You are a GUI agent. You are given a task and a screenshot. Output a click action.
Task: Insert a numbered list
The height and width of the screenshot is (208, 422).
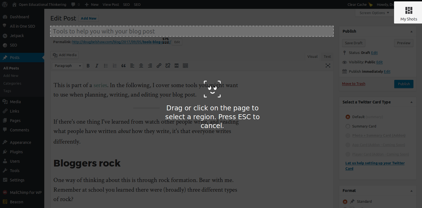pyautogui.click(x=115, y=66)
